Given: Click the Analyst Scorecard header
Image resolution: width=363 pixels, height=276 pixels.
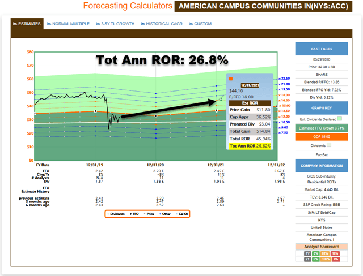Looking at the screenshot, I should coord(322,247).
